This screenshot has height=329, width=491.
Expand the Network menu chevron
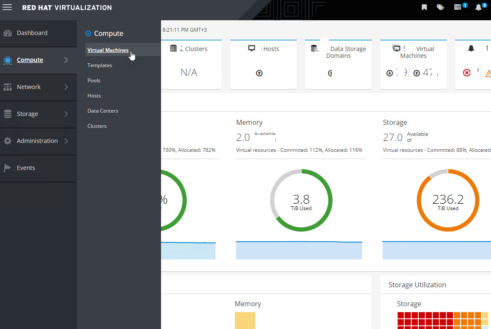point(66,87)
